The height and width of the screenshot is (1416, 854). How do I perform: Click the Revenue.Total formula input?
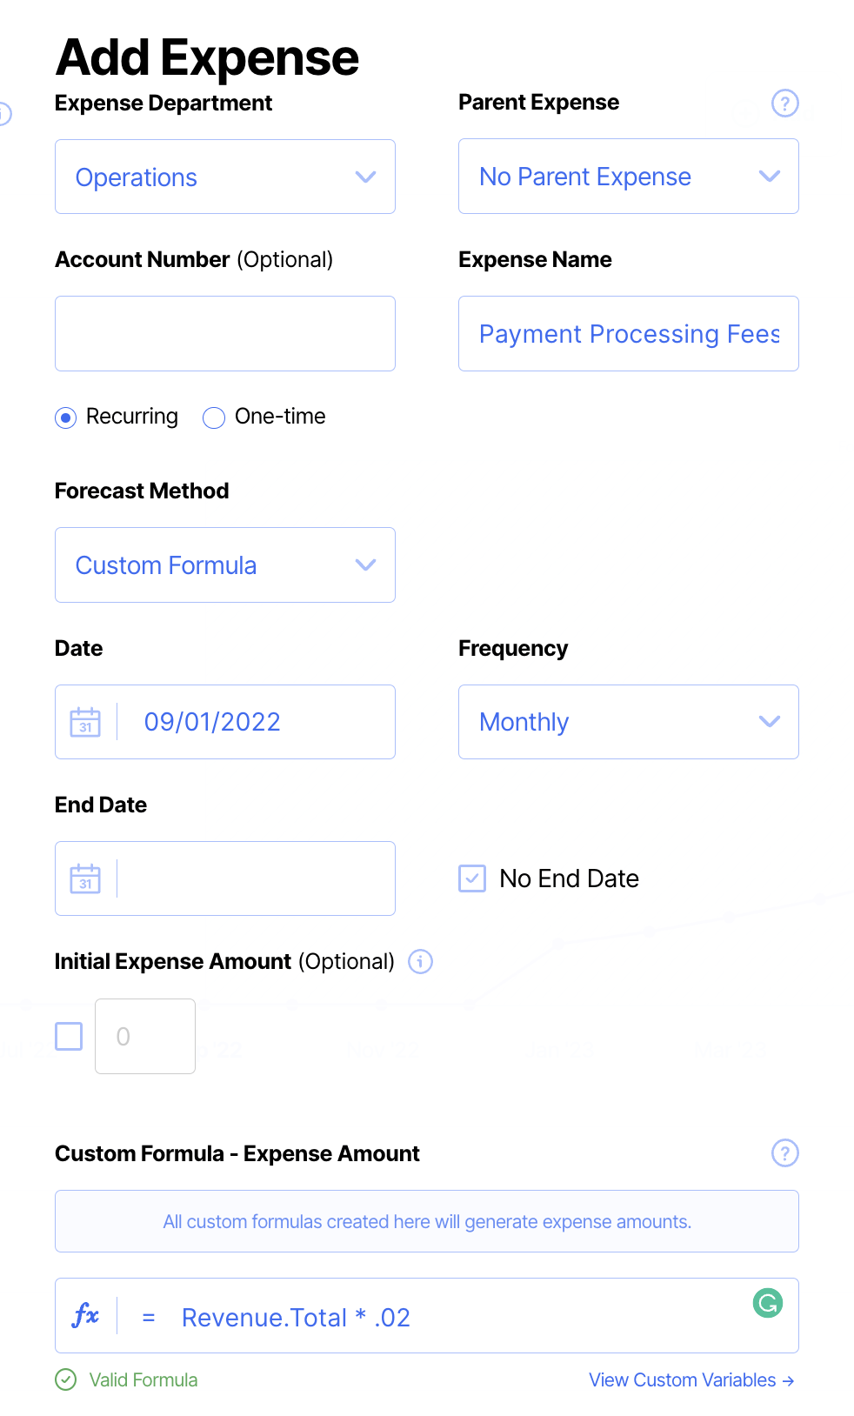435,1318
